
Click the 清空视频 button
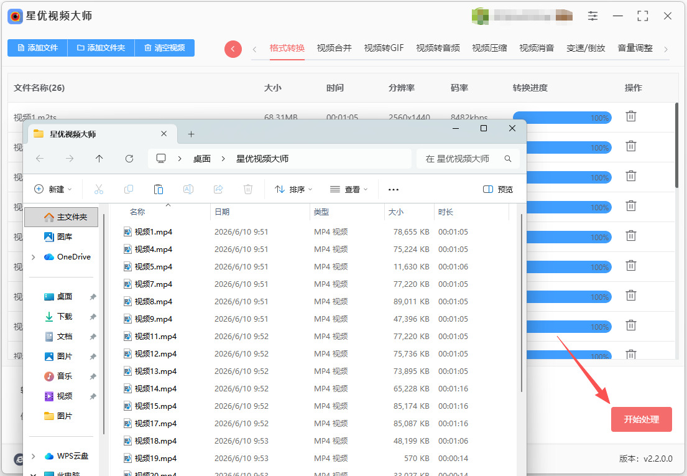(164, 48)
